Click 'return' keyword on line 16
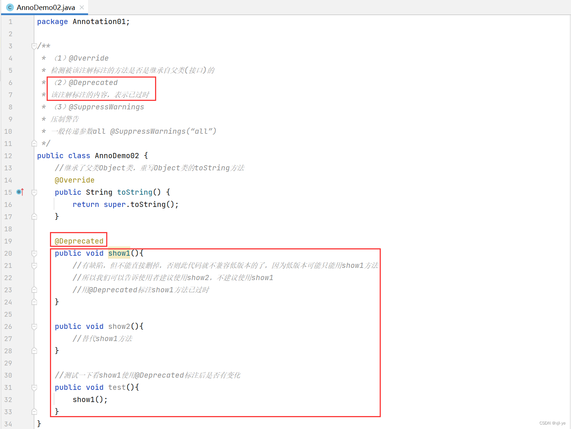 coord(86,205)
